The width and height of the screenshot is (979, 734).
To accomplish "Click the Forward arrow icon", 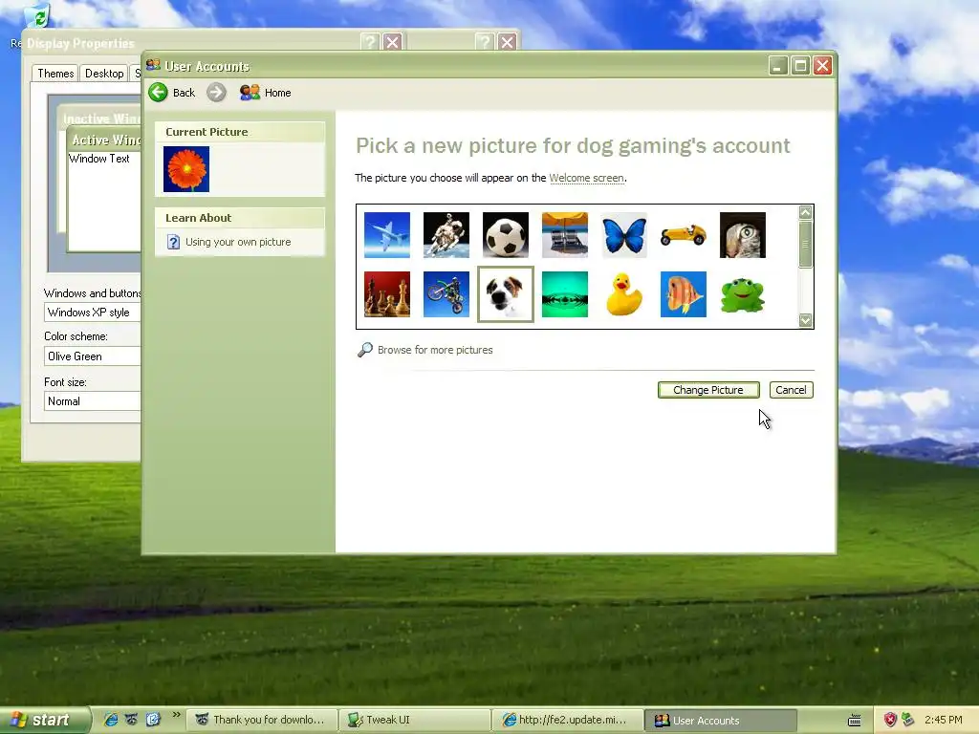I will tap(216, 93).
